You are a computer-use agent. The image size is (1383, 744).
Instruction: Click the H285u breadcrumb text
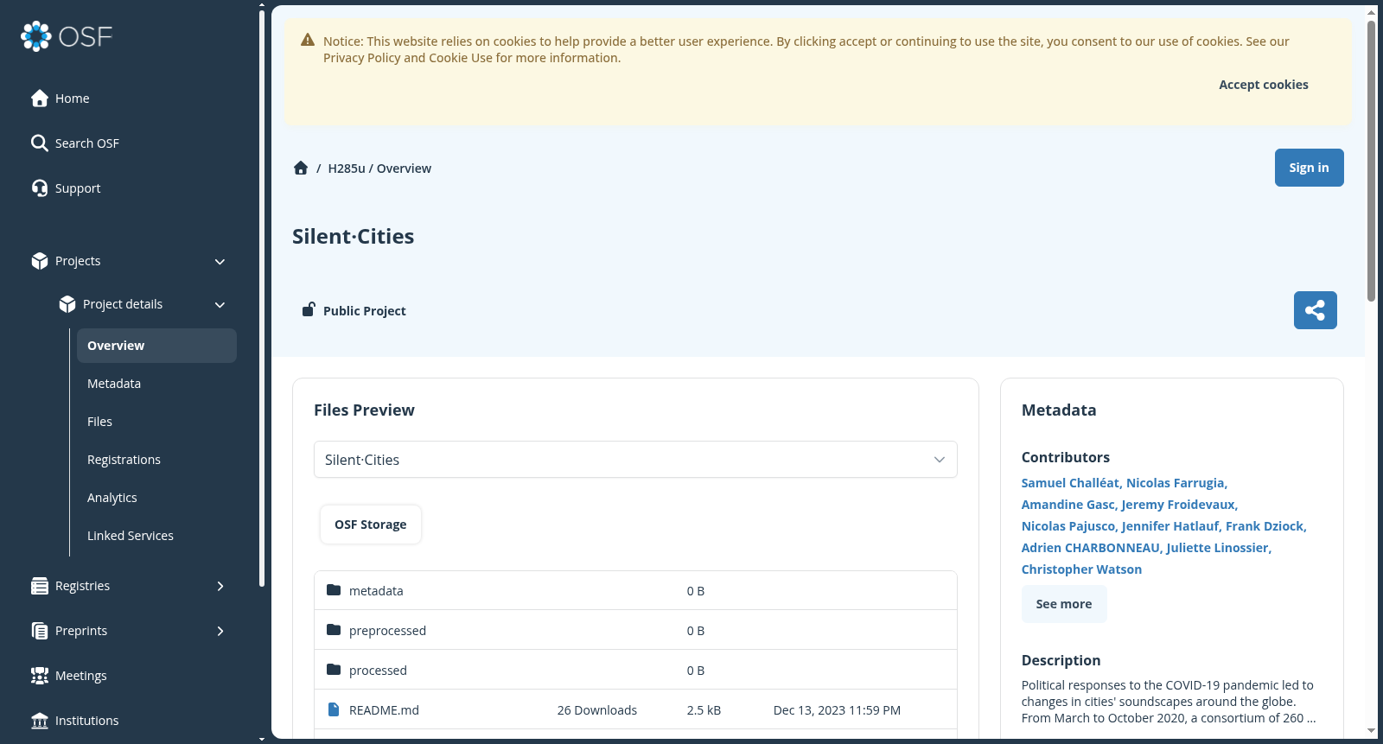point(347,169)
